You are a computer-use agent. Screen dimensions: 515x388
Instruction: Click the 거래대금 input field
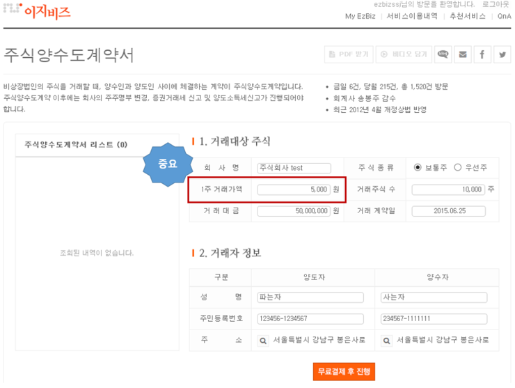pos(294,211)
